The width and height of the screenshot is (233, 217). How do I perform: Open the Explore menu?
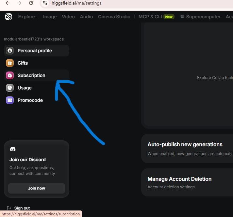coord(26,17)
